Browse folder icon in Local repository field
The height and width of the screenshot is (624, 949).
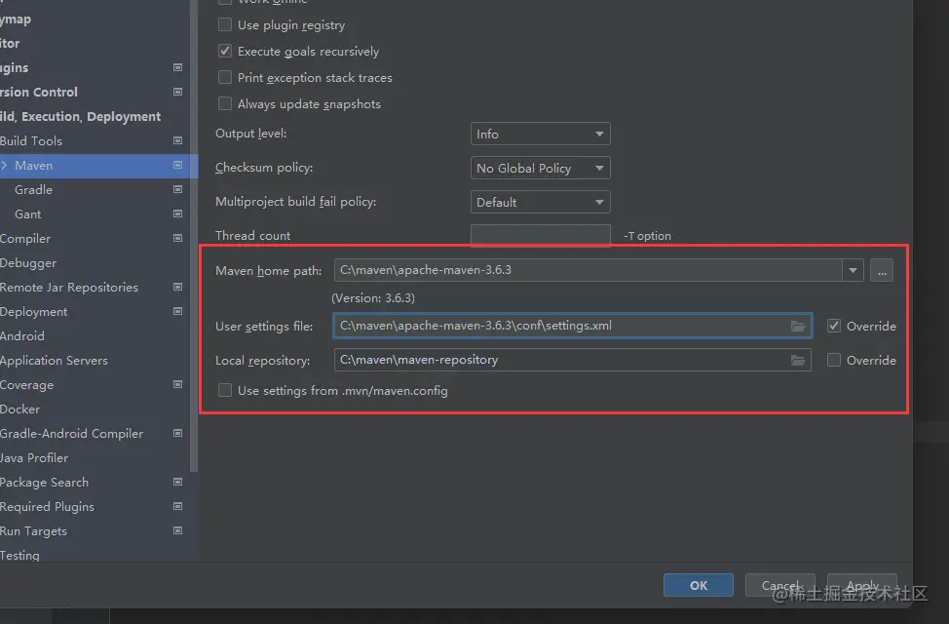798,361
